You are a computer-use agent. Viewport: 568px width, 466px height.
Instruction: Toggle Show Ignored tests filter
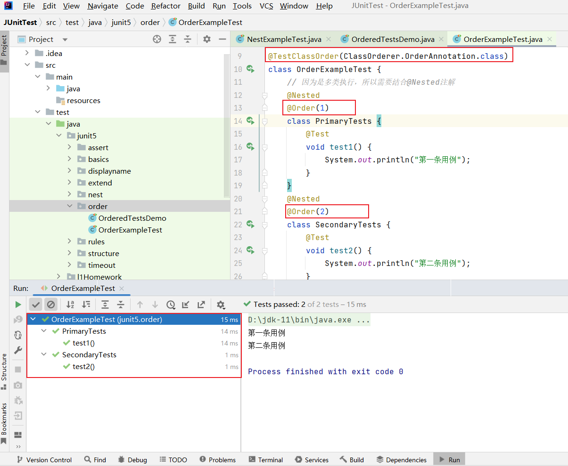pos(51,305)
